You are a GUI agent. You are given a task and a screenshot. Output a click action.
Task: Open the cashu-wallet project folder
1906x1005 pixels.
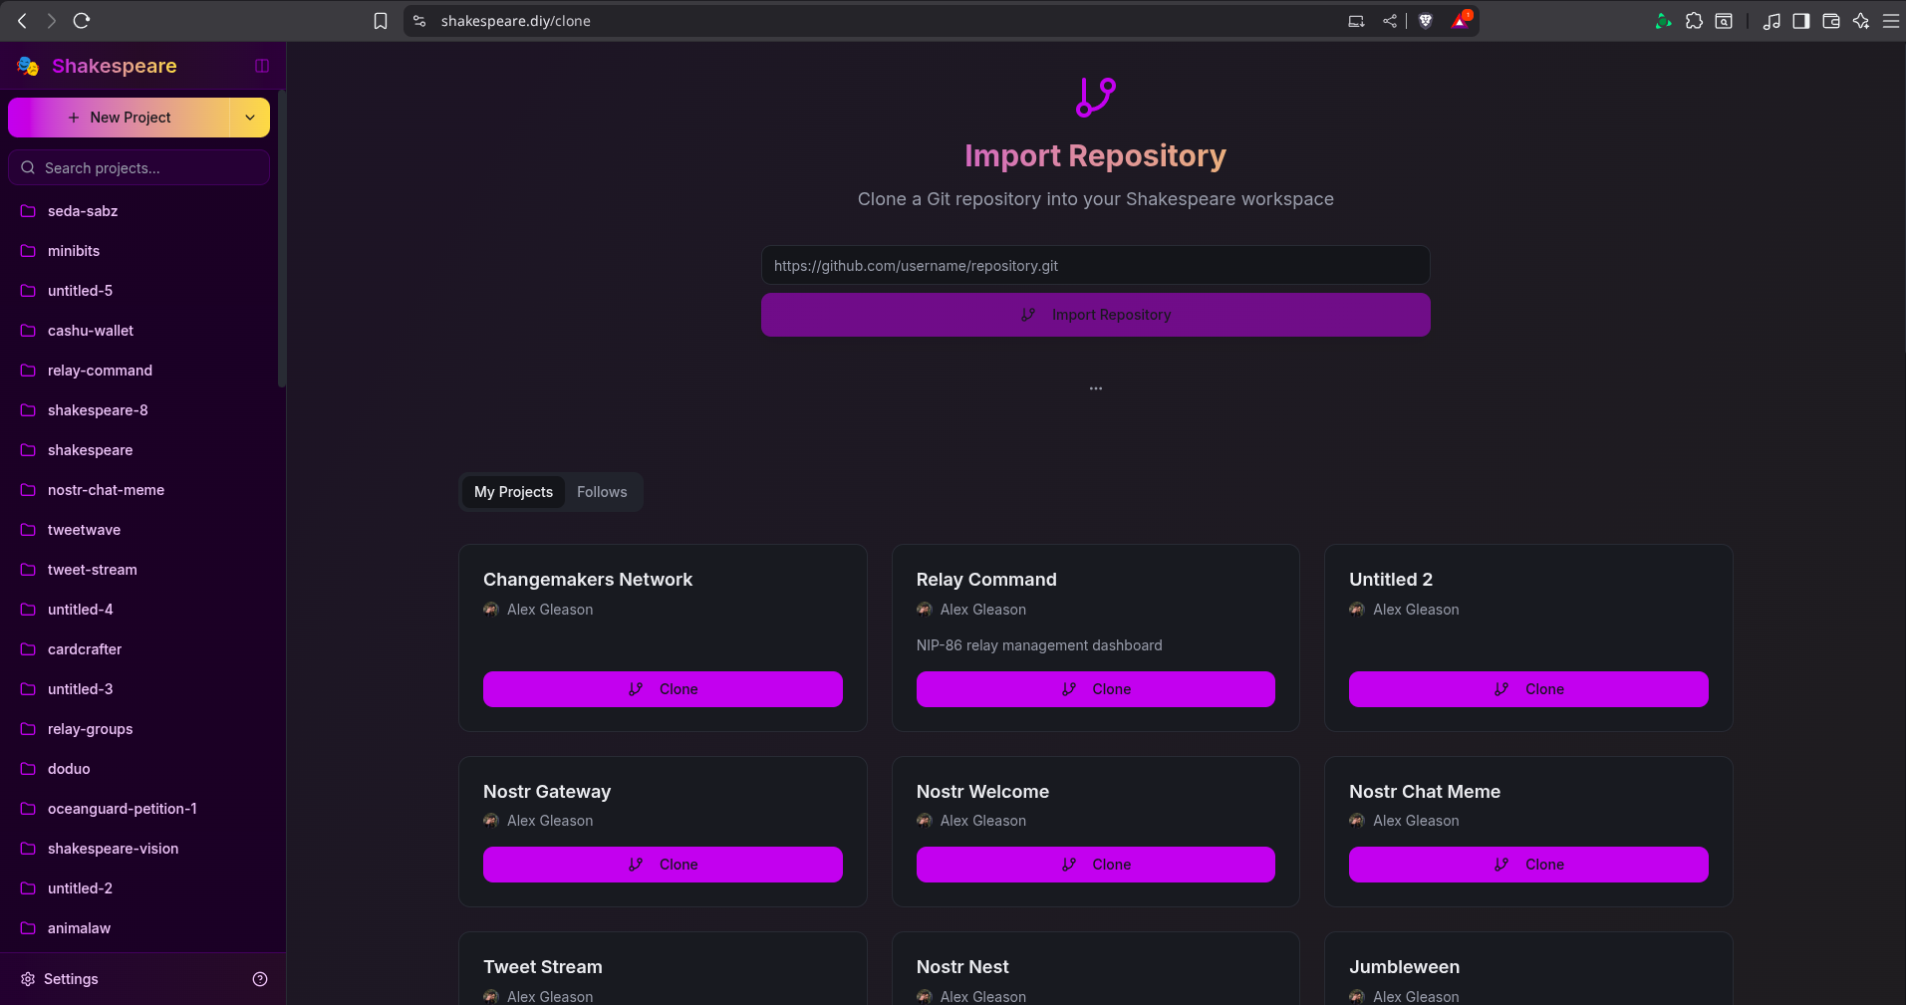point(91,331)
